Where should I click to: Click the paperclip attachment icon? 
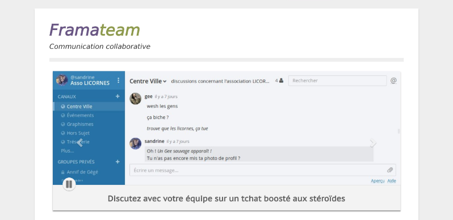click(390, 170)
